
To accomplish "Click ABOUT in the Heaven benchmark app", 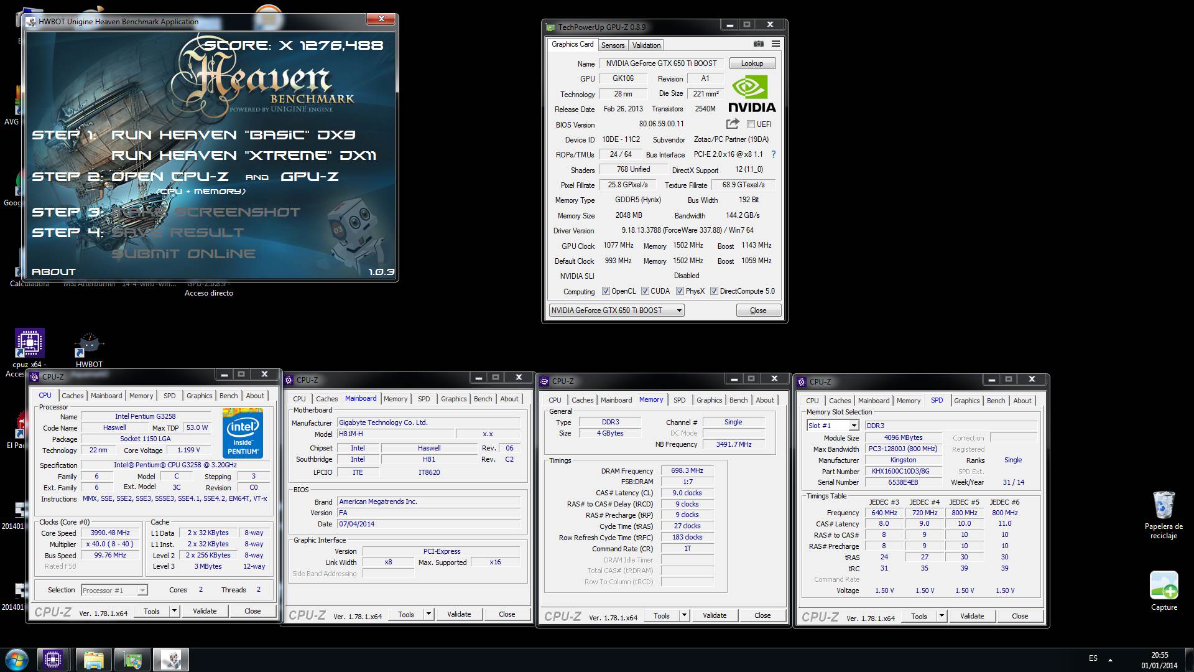I will [x=53, y=272].
